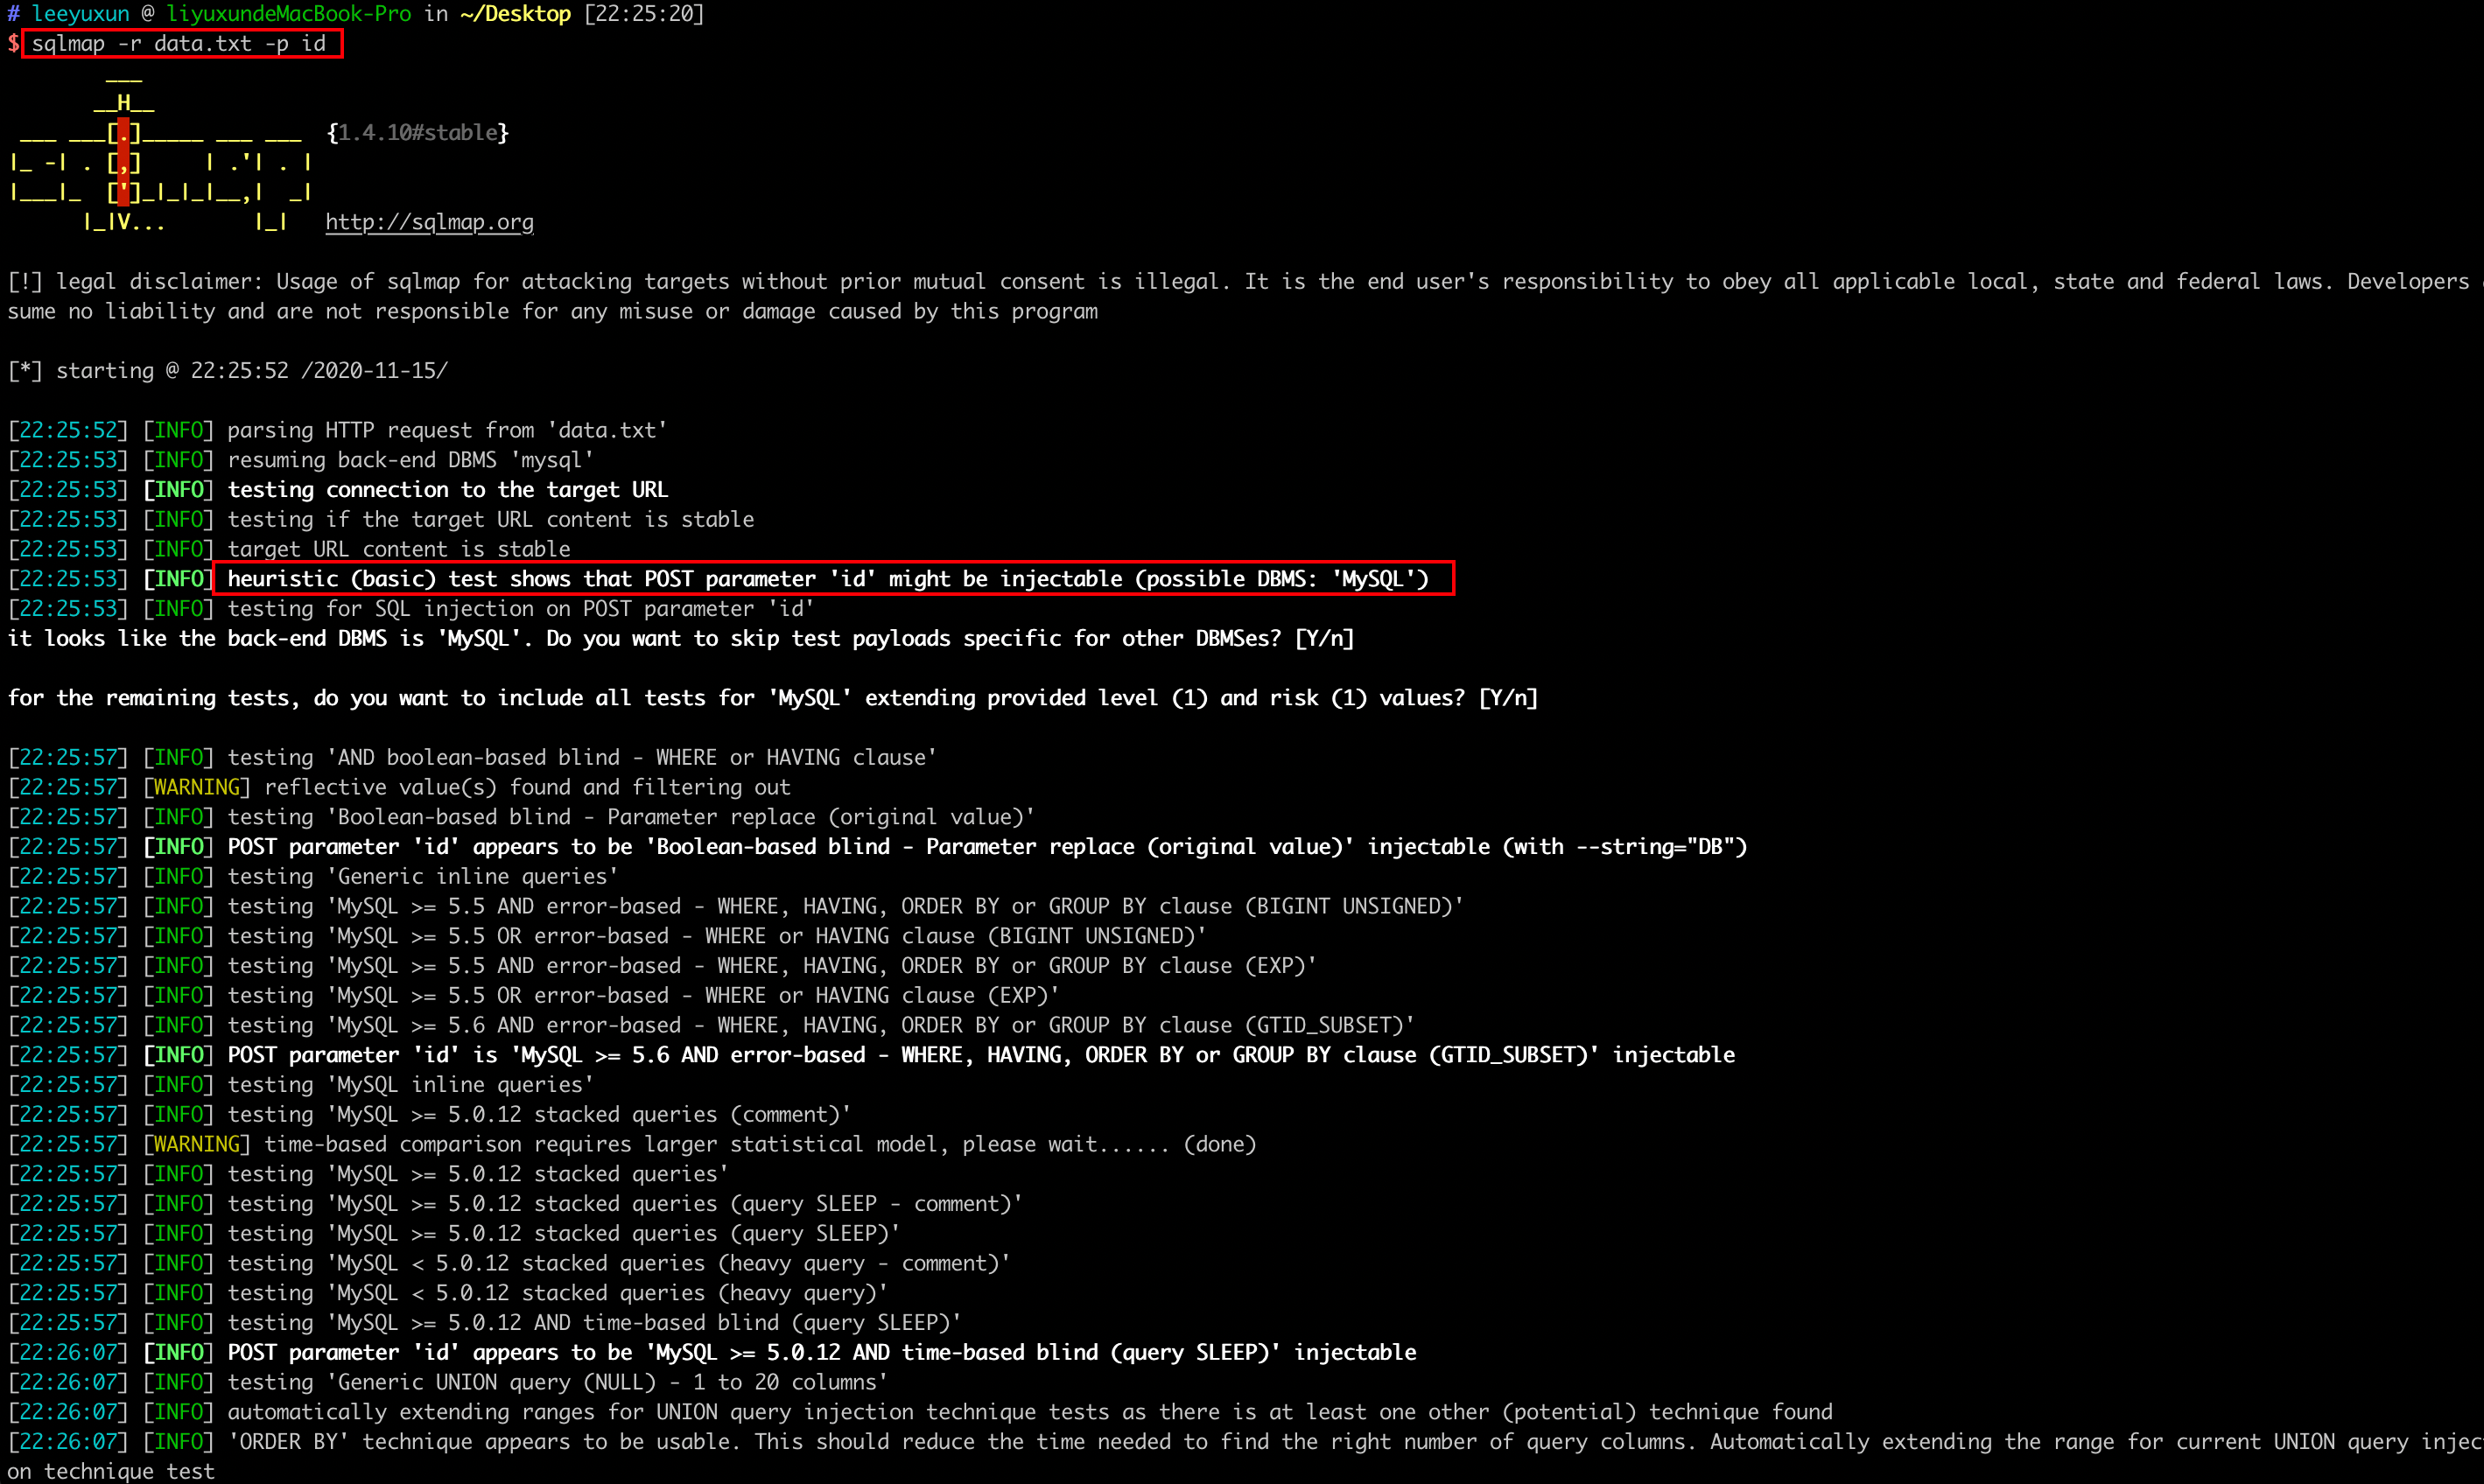Click the sqlmap -r data.txt command
2484x1484 pixels.
coord(179,44)
